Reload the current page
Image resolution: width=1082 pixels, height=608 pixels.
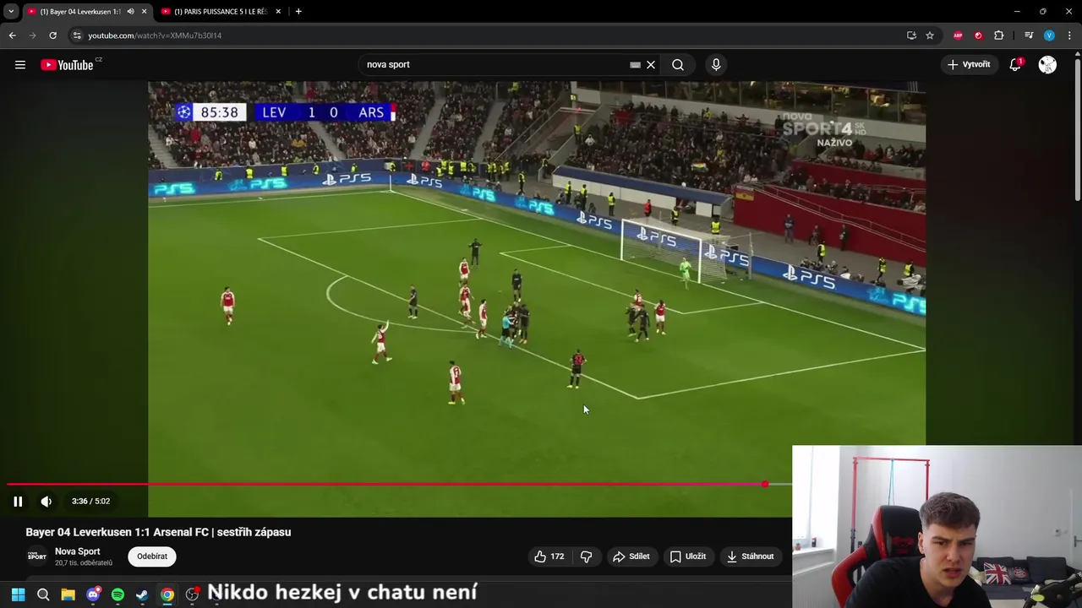point(52,35)
